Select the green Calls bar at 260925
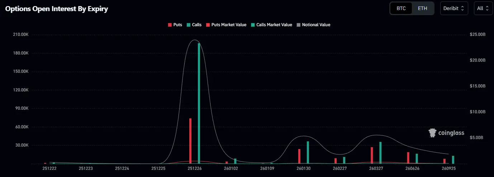This screenshot has width=494, height=177. tap(453, 160)
